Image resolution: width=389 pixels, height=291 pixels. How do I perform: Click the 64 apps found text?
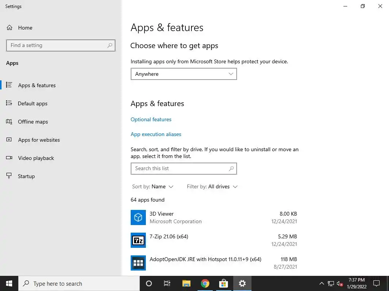147,200
